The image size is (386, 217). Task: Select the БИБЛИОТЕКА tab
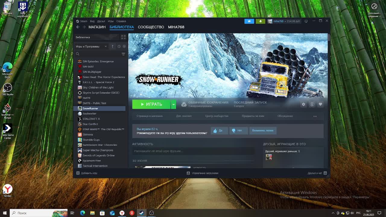pos(122,27)
